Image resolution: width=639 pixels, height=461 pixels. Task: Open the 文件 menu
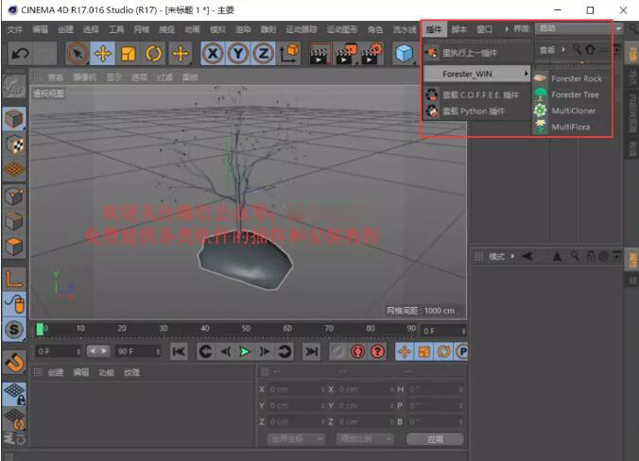15,29
